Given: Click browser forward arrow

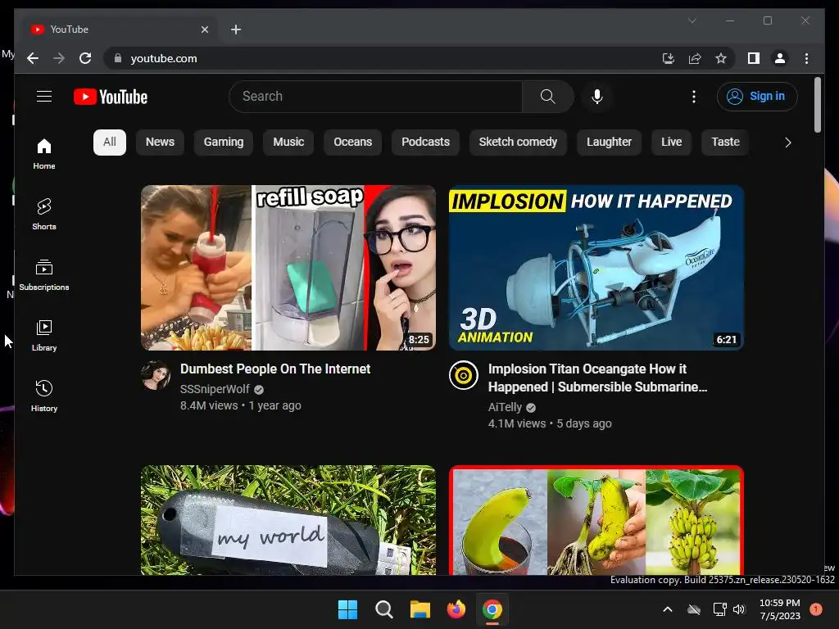Looking at the screenshot, I should [x=59, y=58].
